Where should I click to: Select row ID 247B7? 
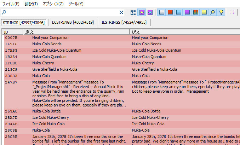coord(11,82)
